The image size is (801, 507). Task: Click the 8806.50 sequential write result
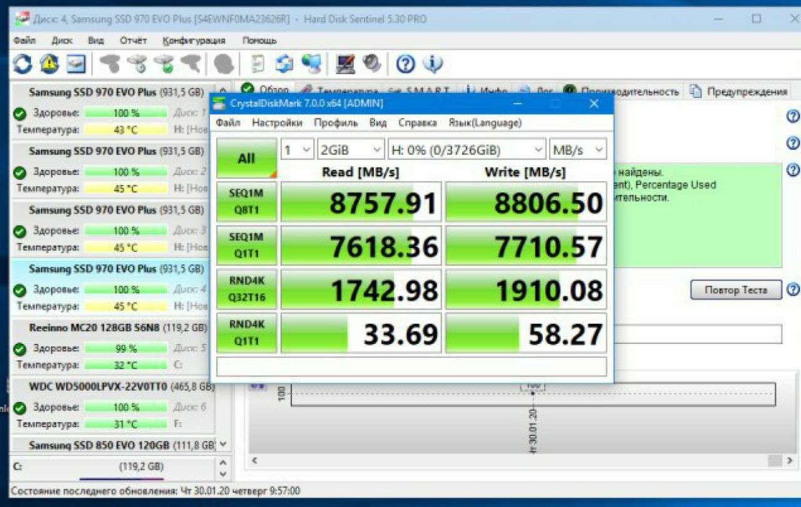(526, 202)
